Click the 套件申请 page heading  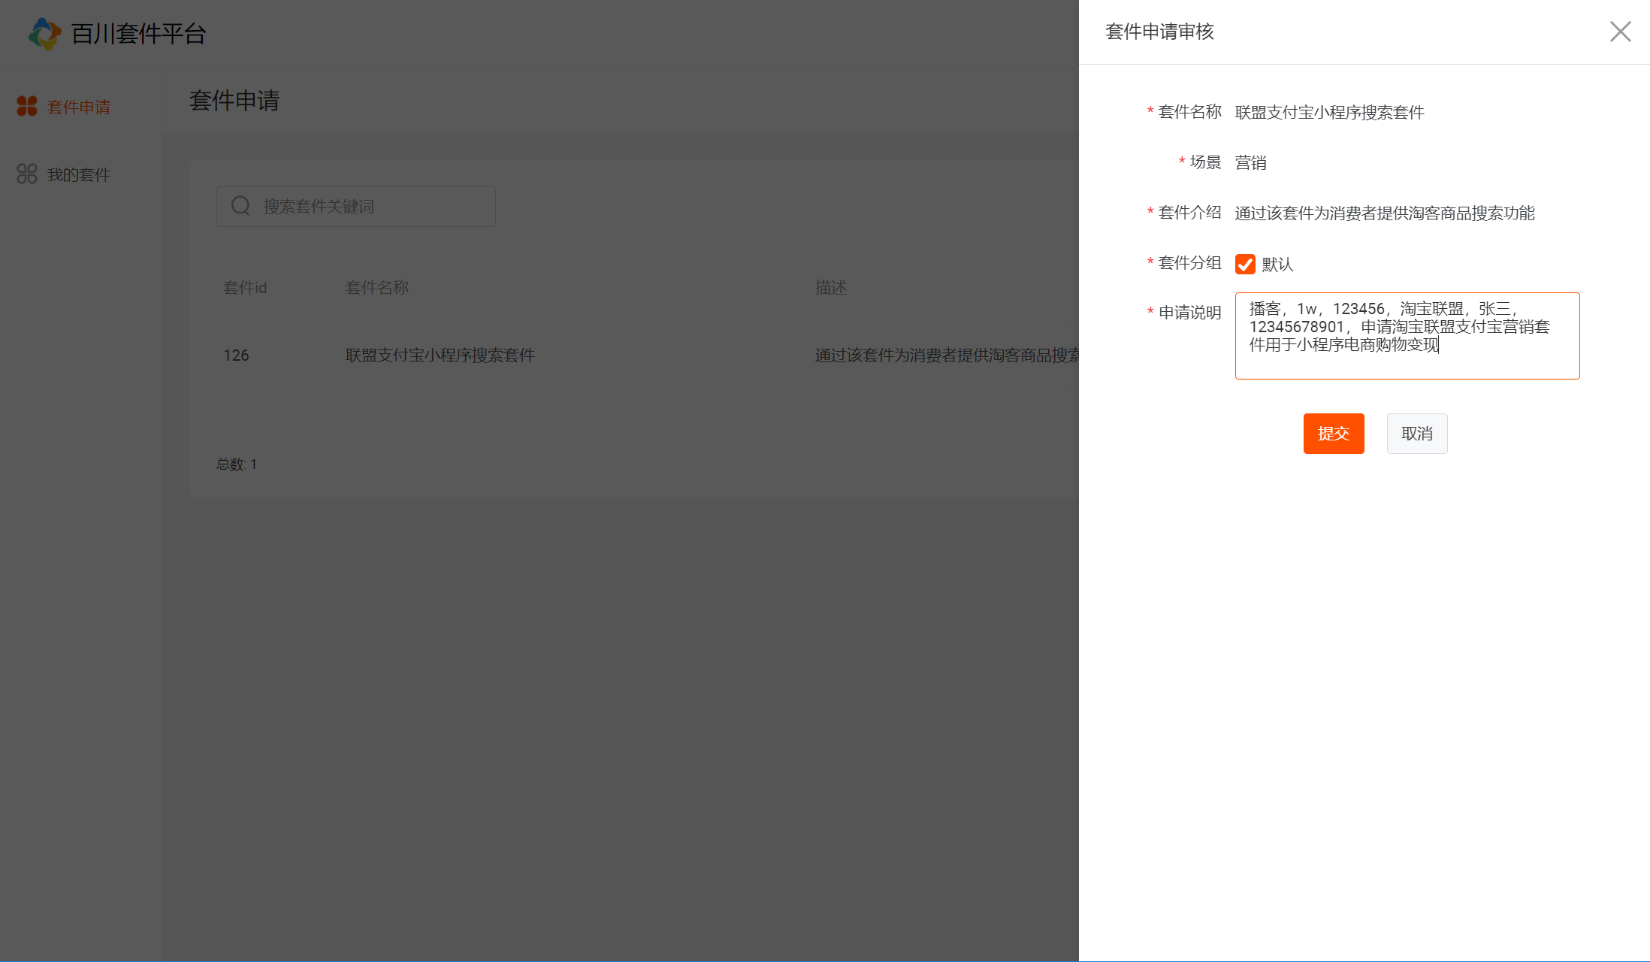pos(234,101)
